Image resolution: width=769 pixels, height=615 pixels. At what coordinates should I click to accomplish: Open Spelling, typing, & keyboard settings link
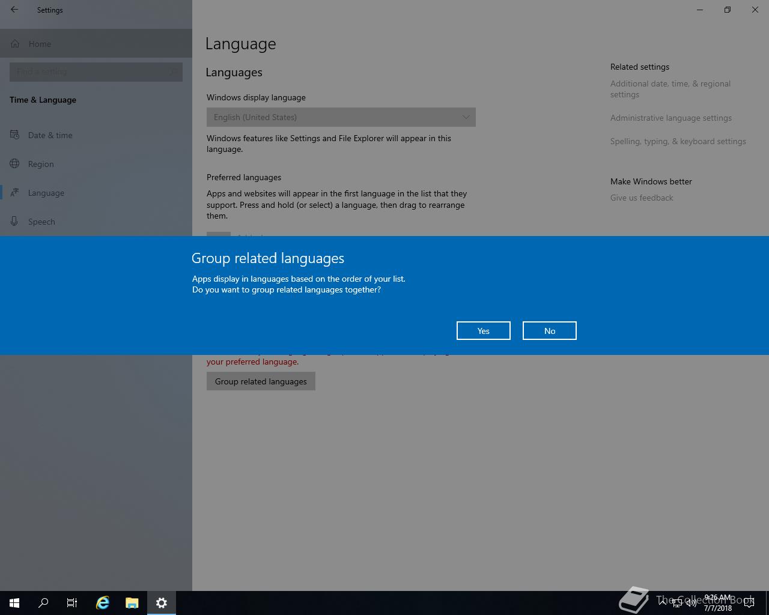(678, 141)
